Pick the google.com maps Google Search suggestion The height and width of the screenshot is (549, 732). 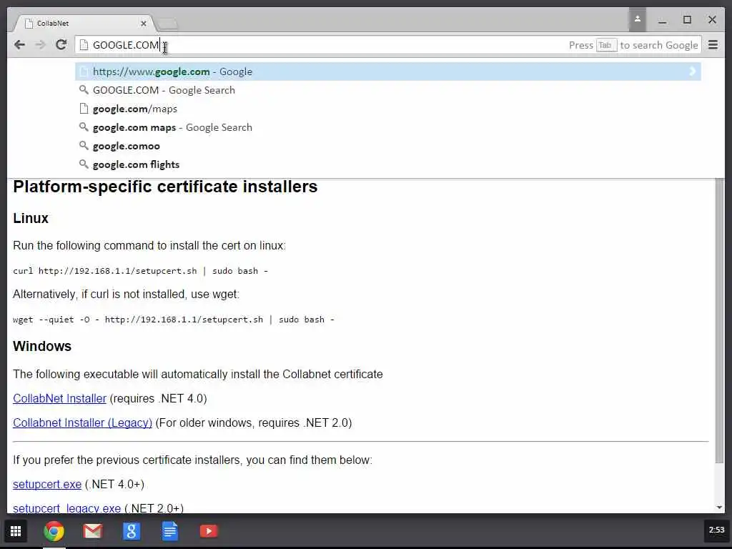388,127
